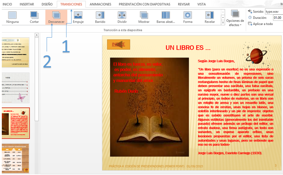Open the Sonido combo box
The height and width of the screenshot is (175, 283).
273,12
